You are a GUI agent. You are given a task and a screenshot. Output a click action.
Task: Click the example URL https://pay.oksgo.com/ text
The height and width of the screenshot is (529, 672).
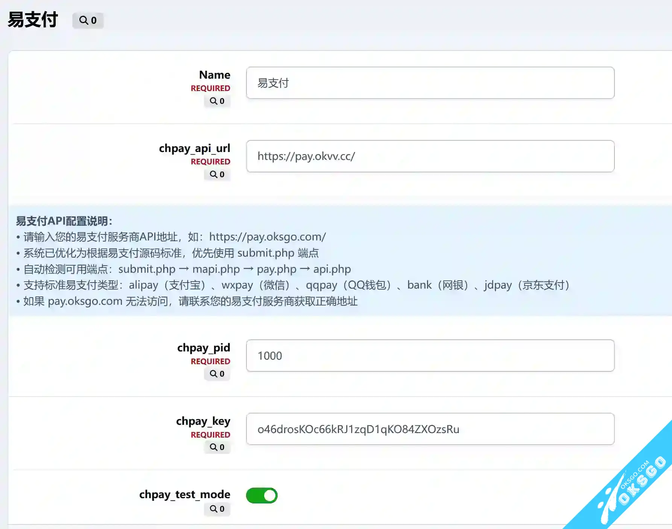tap(268, 237)
